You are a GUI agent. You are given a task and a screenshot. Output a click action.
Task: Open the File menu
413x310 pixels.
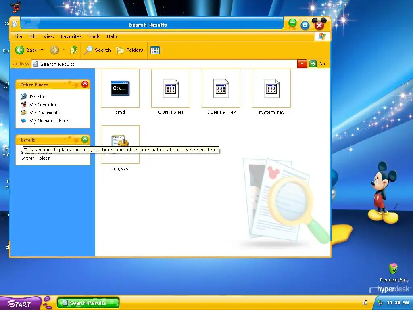(x=18, y=36)
